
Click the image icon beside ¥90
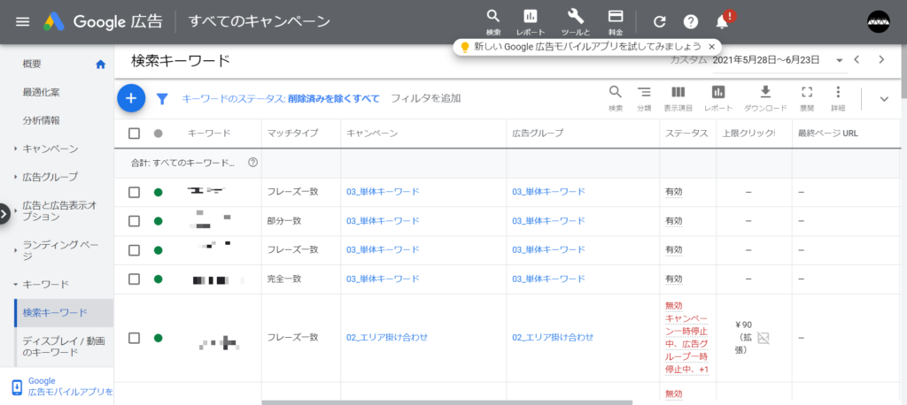point(763,338)
